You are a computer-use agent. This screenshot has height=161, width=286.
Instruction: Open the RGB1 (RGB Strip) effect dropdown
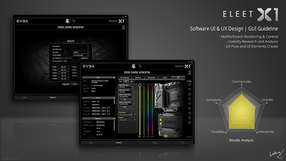pyautogui.click(x=126, y=87)
